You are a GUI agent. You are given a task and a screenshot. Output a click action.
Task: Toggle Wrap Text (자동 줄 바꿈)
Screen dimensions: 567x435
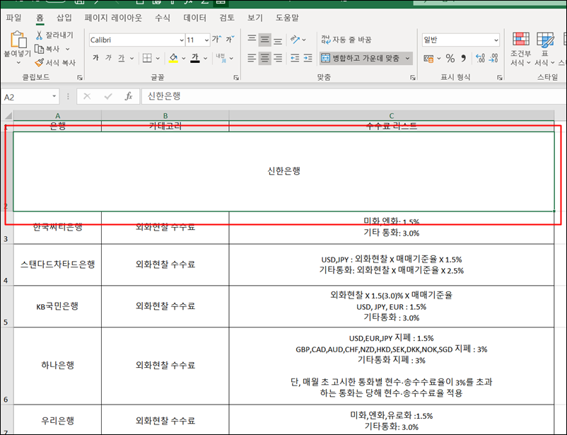[346, 40]
